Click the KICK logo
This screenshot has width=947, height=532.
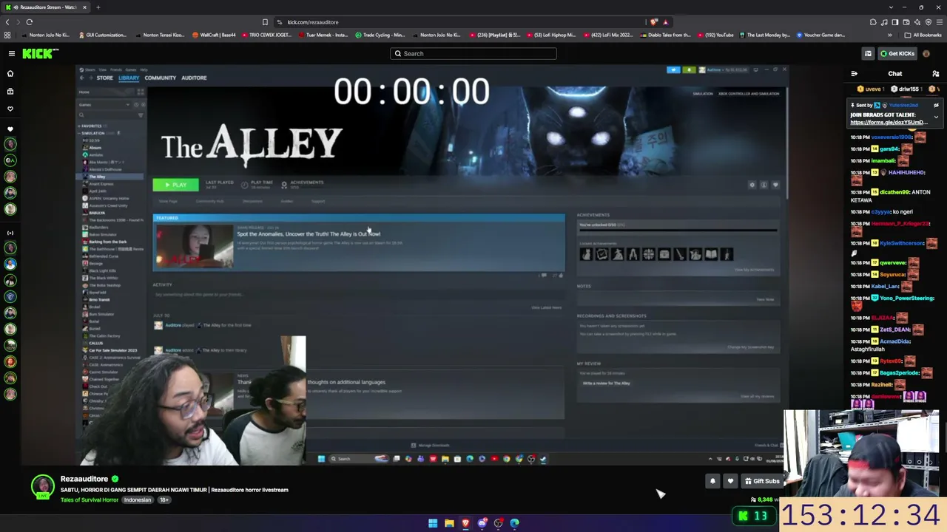pyautogui.click(x=40, y=53)
